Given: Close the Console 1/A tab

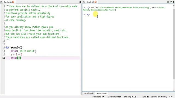Looking at the screenshot, I should coord(95,2).
